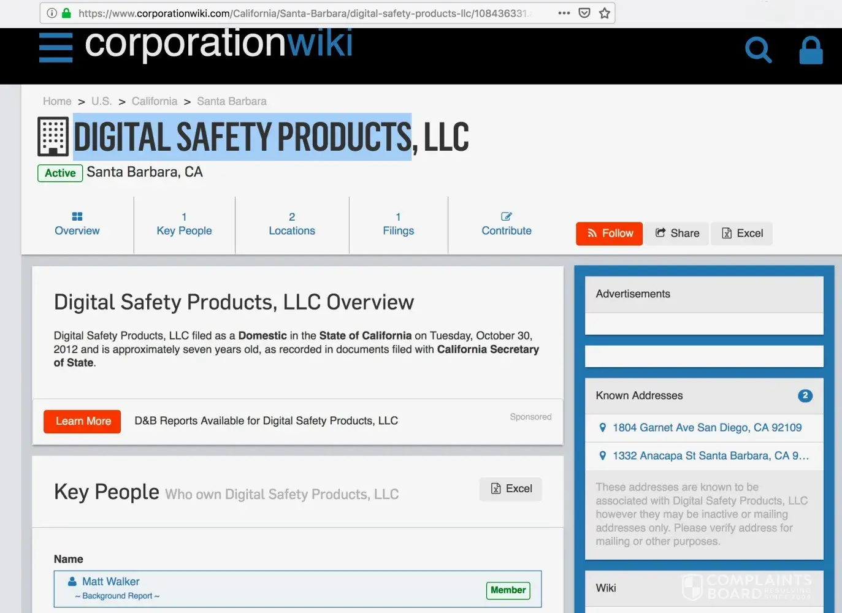Image resolution: width=842 pixels, height=613 pixels.
Task: Click the company building icon
Action: (53, 136)
